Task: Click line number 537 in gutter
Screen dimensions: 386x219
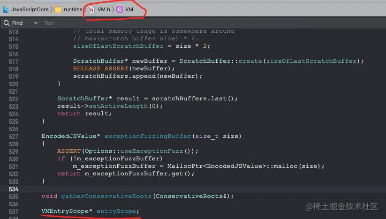Action: (x=14, y=211)
